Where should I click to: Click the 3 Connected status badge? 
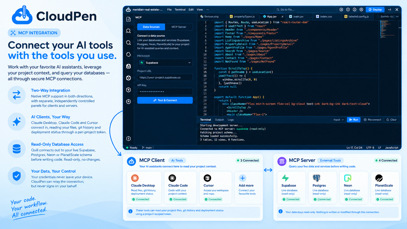pos(248,160)
